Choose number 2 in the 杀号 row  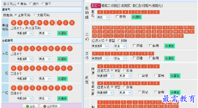point(107,53)
